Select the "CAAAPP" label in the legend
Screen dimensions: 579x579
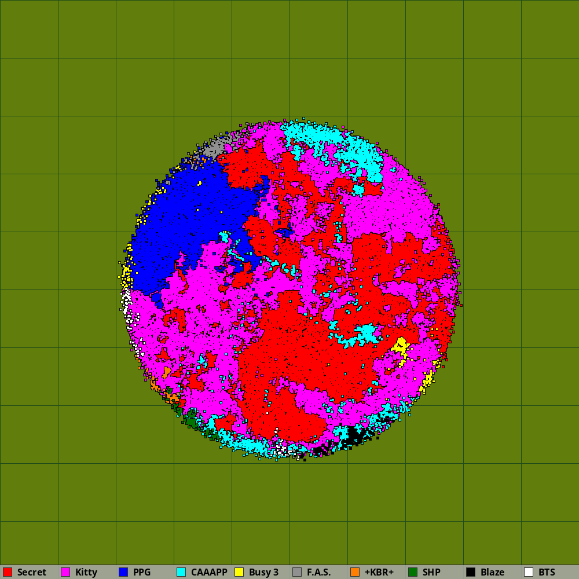pyautogui.click(x=209, y=572)
